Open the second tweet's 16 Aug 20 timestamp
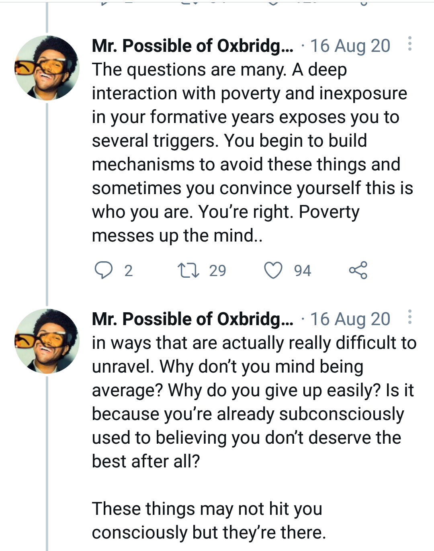The height and width of the screenshot is (551, 434). [350, 319]
